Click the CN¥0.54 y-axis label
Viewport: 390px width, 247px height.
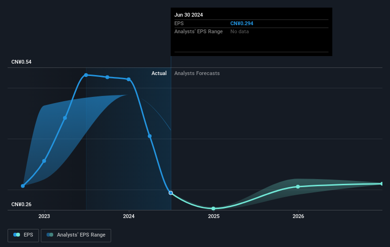coord(21,62)
